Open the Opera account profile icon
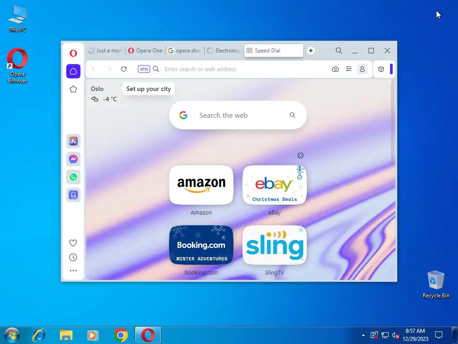Viewport: 458px width, 344px height. [x=362, y=69]
